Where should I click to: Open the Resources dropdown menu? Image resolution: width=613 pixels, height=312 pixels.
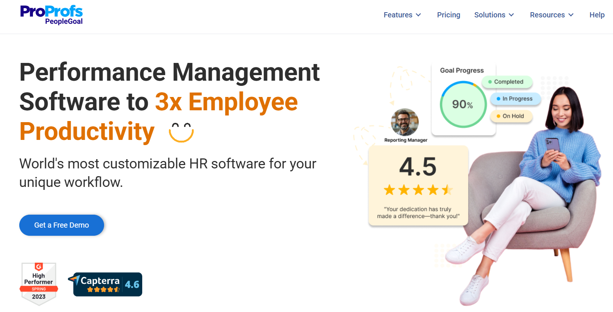[551, 15]
